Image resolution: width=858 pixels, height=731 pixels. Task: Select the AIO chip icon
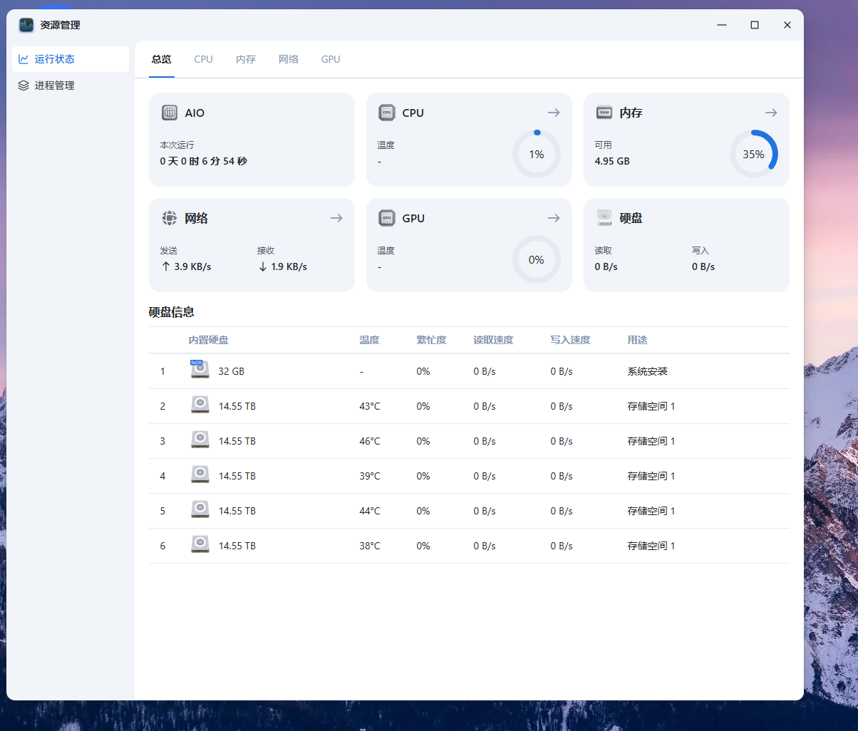[x=169, y=113]
